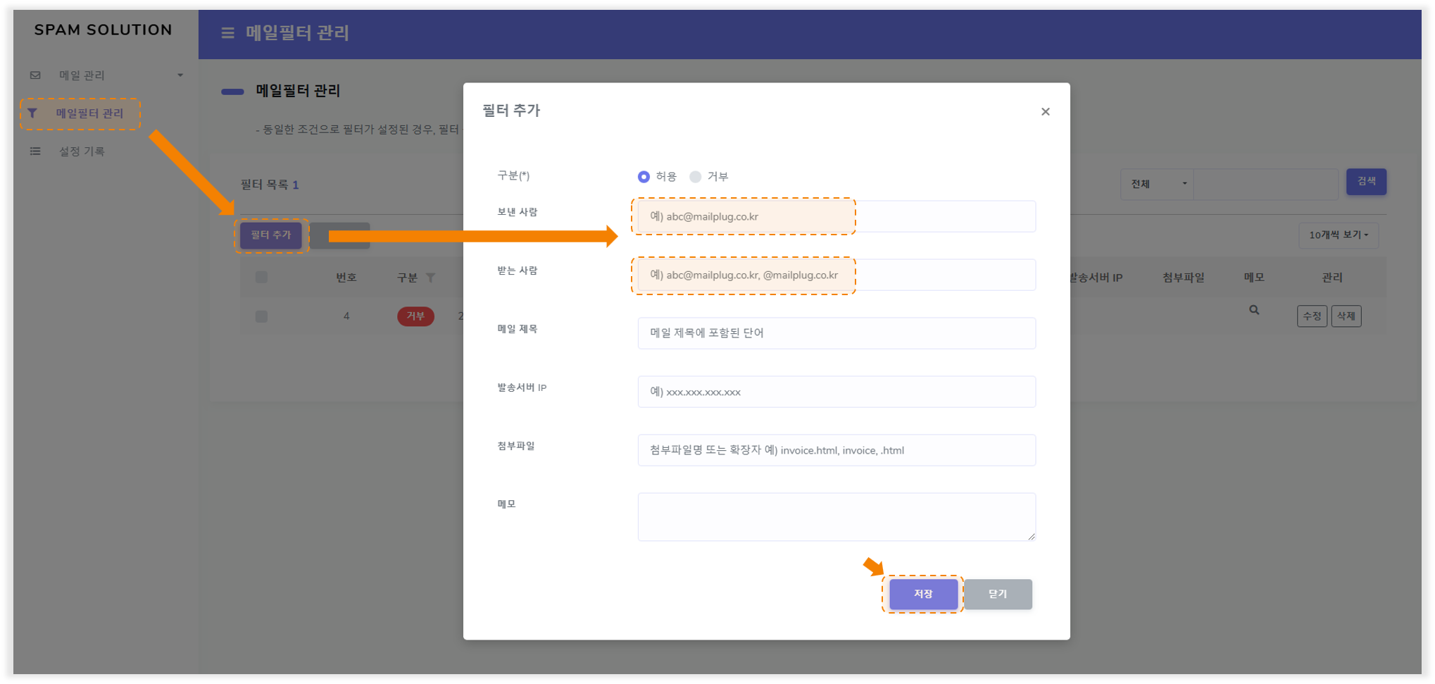The image size is (1435, 684).
Task: Click the magnifier memo icon in row 4
Action: (1254, 310)
